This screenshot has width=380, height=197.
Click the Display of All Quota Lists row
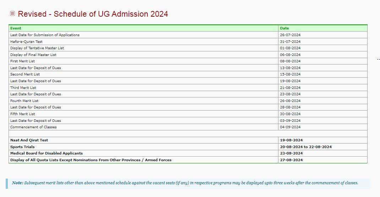188,160
